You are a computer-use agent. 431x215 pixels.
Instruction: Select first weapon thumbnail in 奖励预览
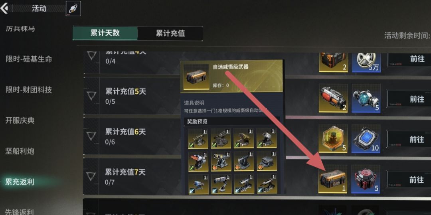tap(198, 138)
